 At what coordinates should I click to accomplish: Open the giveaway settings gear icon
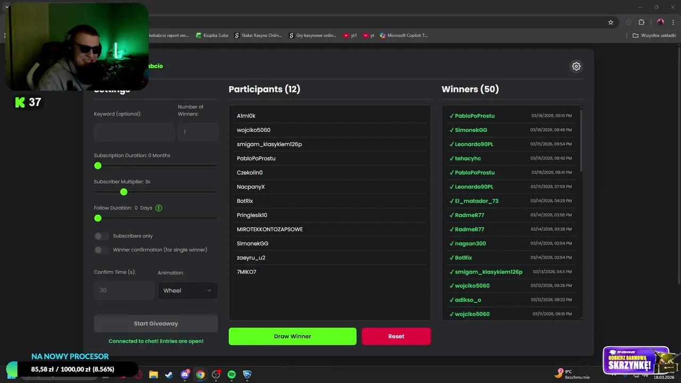pyautogui.click(x=576, y=66)
